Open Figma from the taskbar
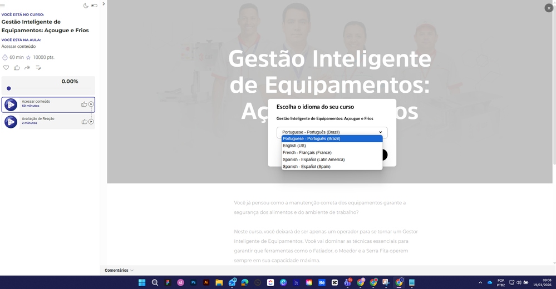This screenshot has width=556, height=289. tap(168, 282)
